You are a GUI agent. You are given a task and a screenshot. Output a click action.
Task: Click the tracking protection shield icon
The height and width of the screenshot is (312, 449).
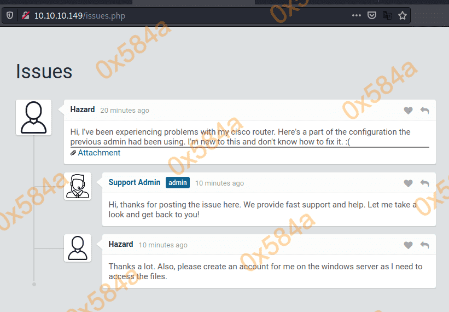click(x=10, y=15)
